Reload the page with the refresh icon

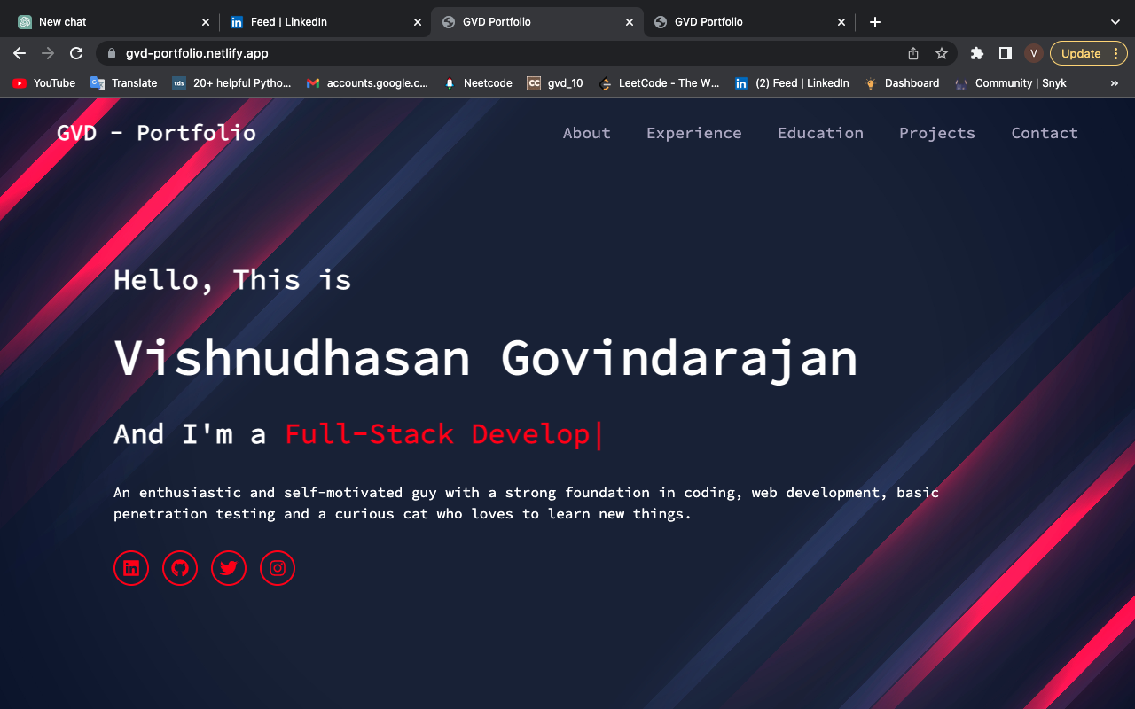coord(76,53)
